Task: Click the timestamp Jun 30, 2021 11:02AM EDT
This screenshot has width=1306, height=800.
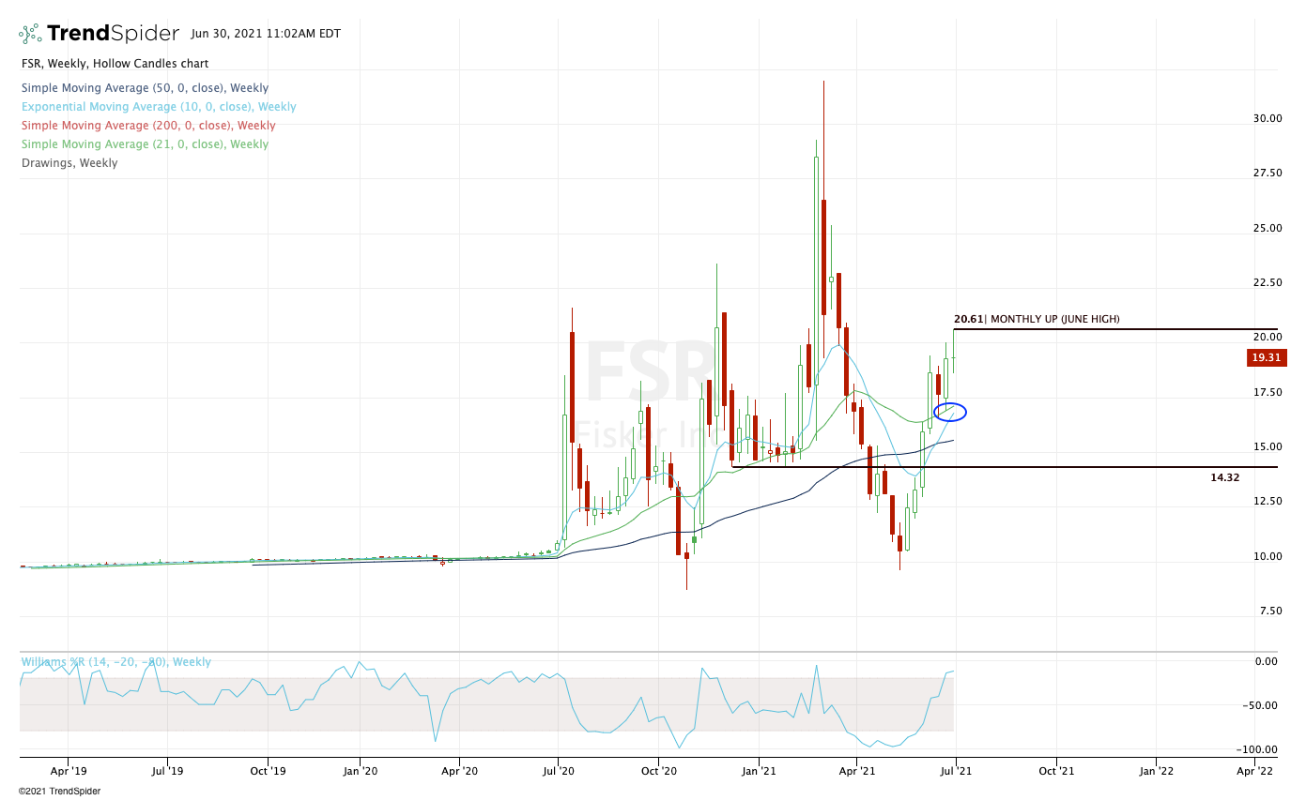Action: pos(266,34)
